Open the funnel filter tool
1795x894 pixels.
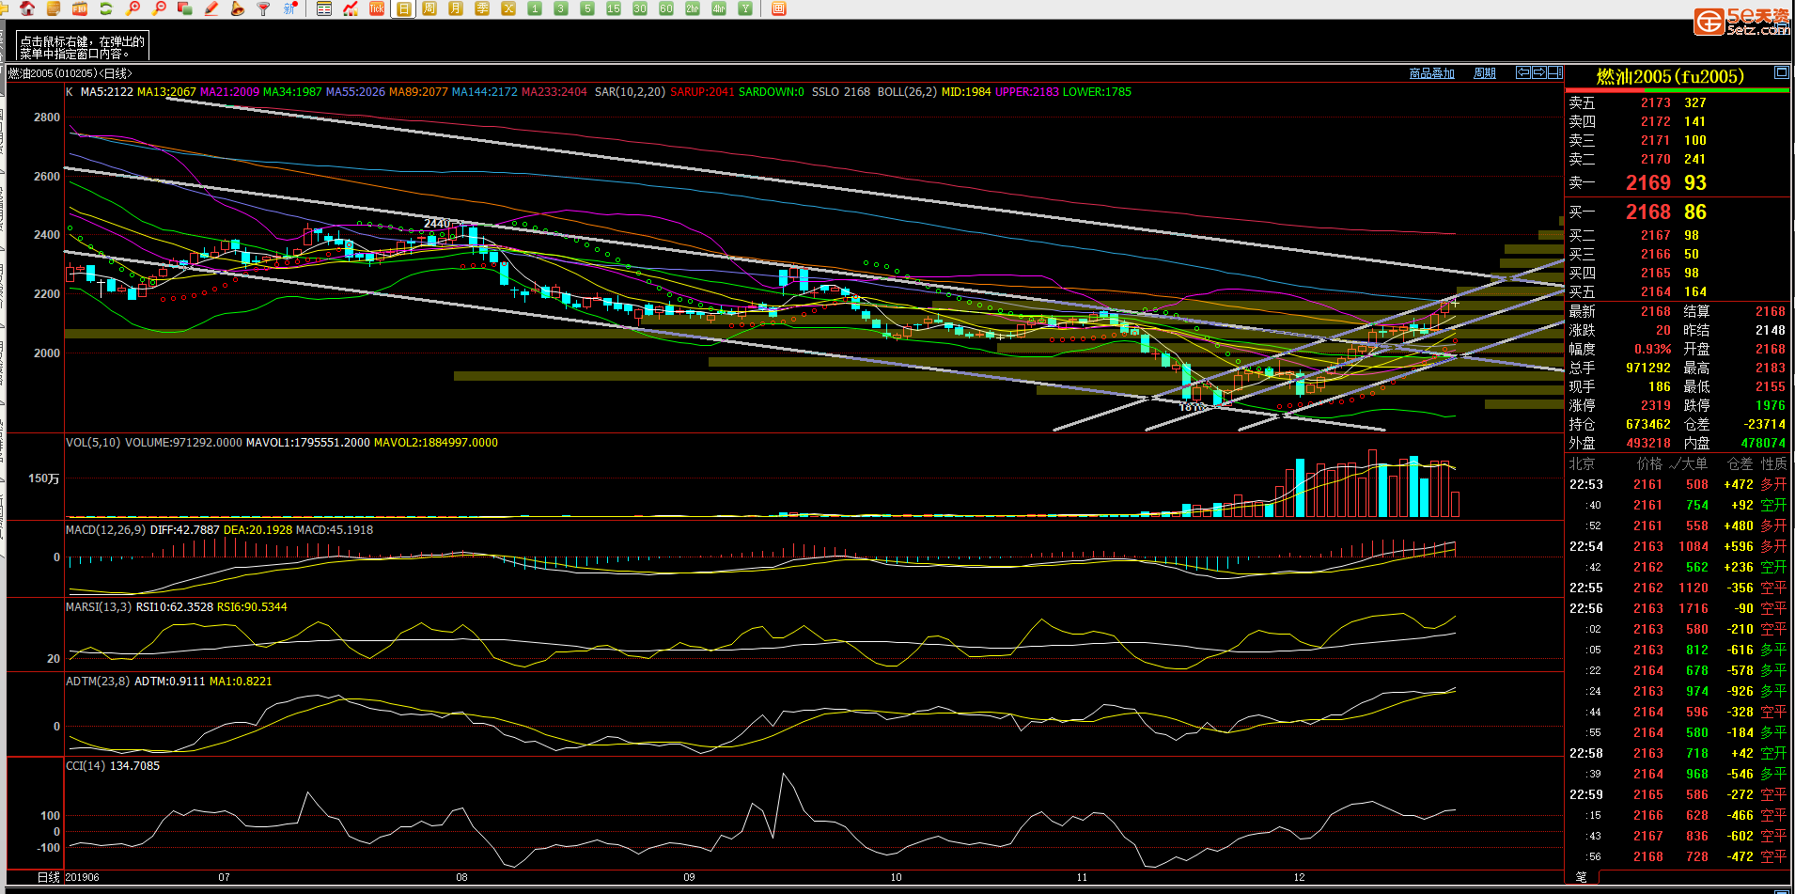(x=264, y=8)
